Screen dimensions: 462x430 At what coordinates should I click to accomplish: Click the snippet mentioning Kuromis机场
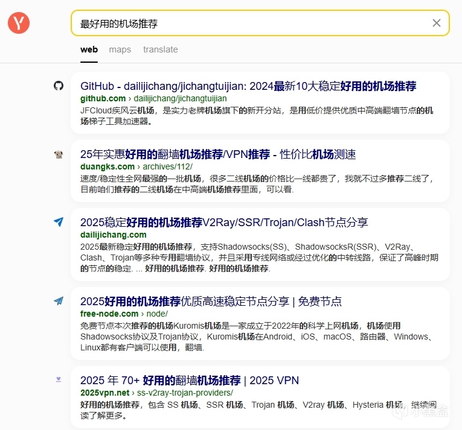click(257, 337)
